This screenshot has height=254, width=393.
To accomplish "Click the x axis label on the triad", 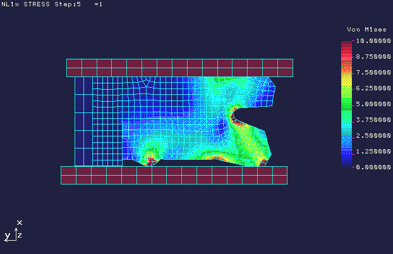I will (x=20, y=222).
